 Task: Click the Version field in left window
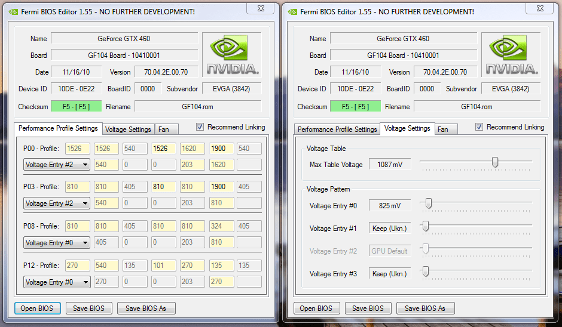pos(166,72)
